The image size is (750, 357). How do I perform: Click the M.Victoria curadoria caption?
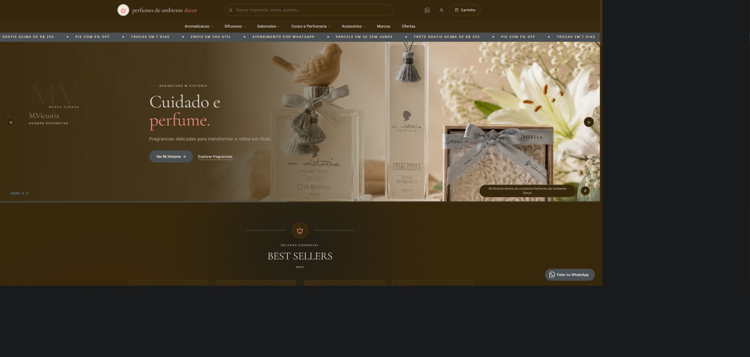(x=527, y=191)
